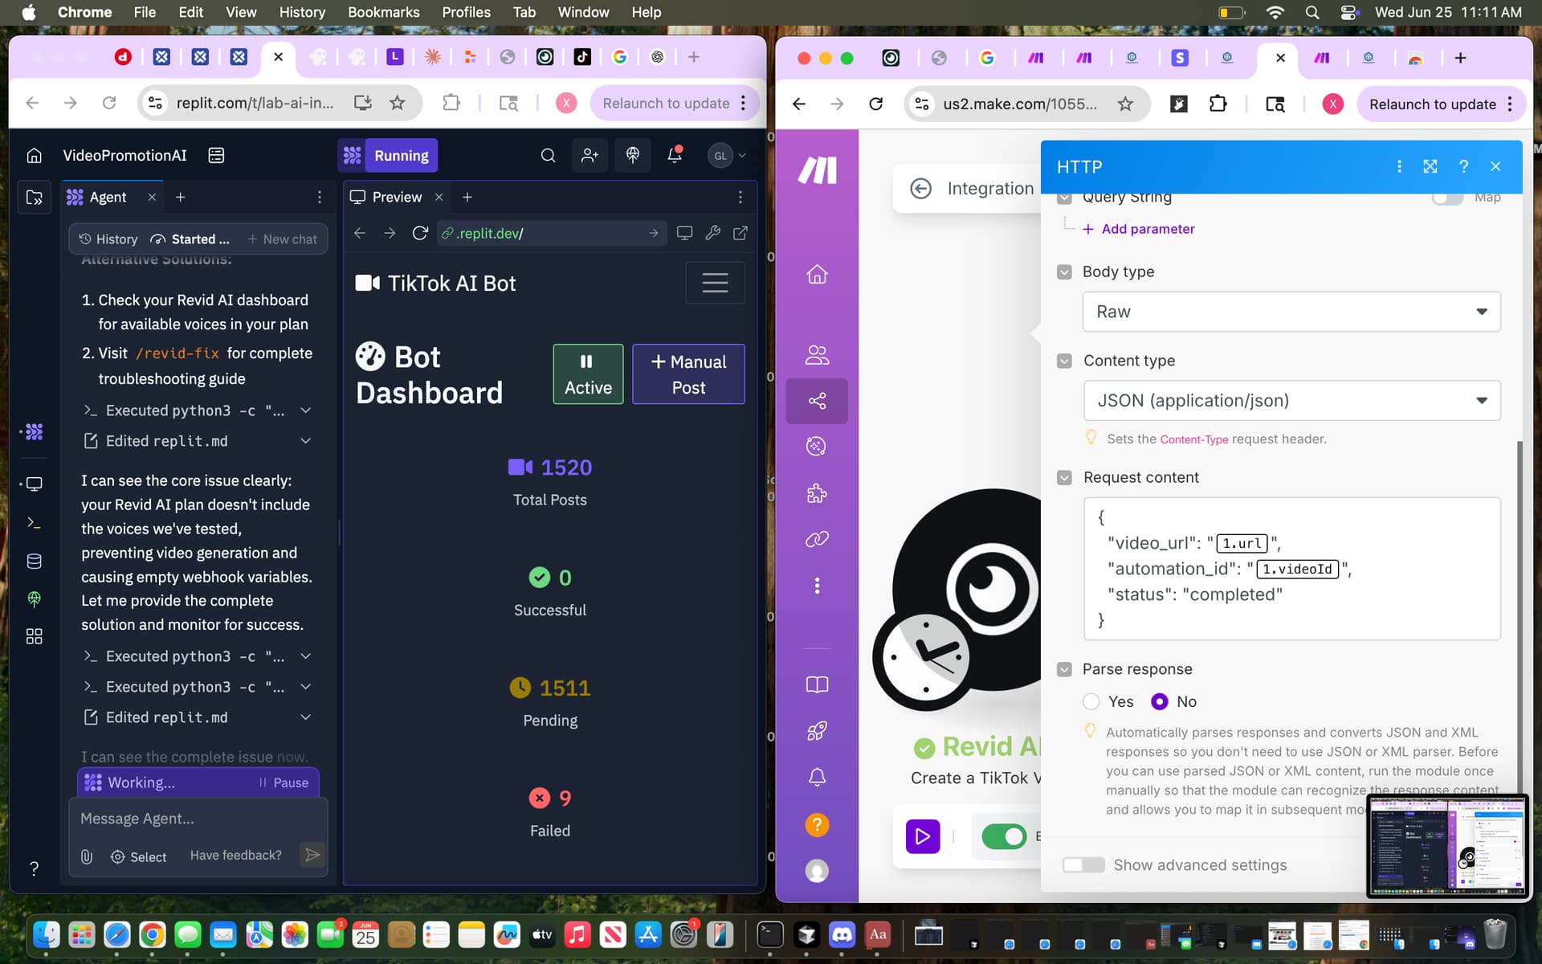Enable Show advanced settings toggle
This screenshot has width=1542, height=964.
1083,865
